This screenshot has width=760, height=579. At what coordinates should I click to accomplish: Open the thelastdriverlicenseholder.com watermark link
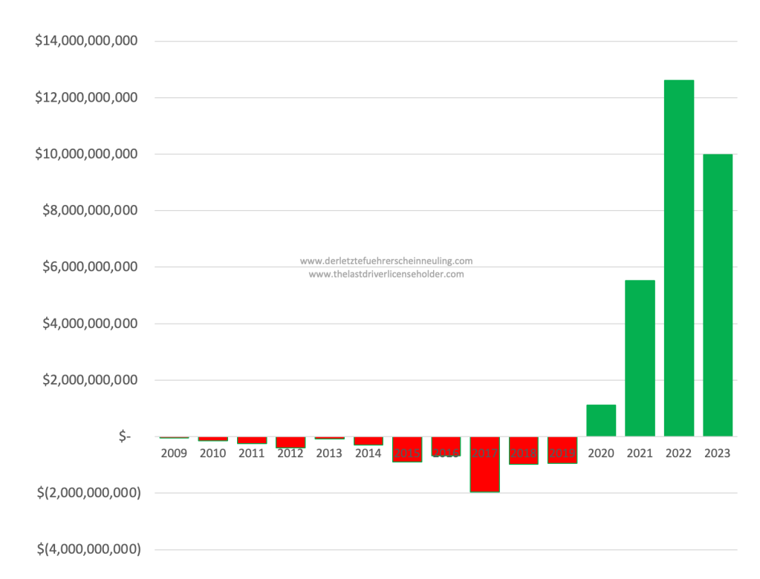point(386,274)
